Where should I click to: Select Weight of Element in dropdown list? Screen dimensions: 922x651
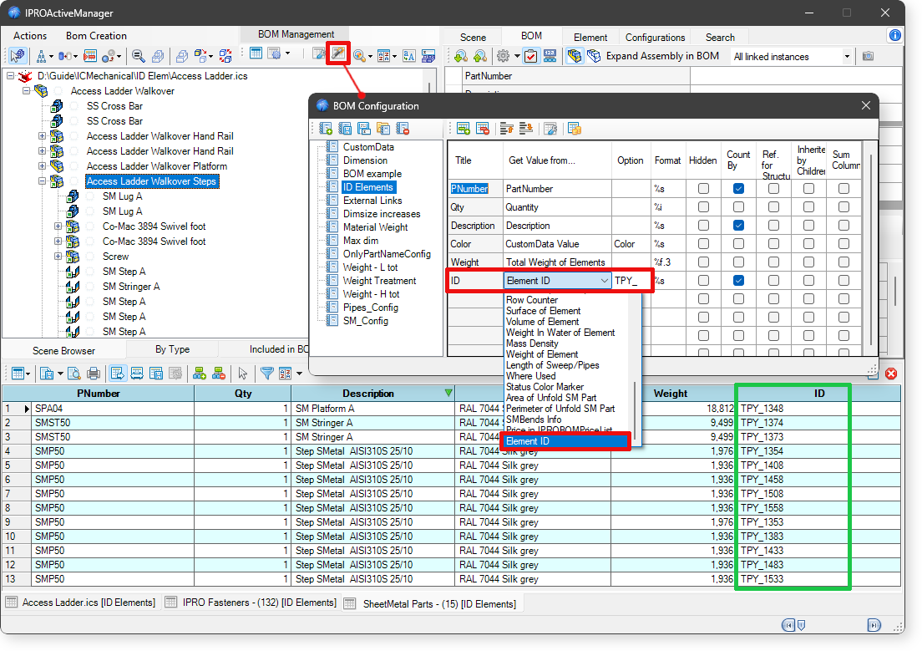coord(541,354)
